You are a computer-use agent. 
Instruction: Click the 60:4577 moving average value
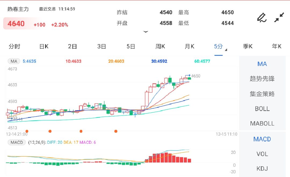(202, 61)
